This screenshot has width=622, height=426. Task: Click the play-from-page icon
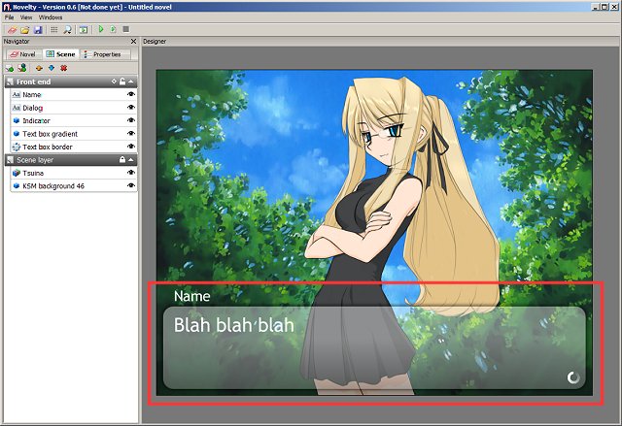[113, 29]
